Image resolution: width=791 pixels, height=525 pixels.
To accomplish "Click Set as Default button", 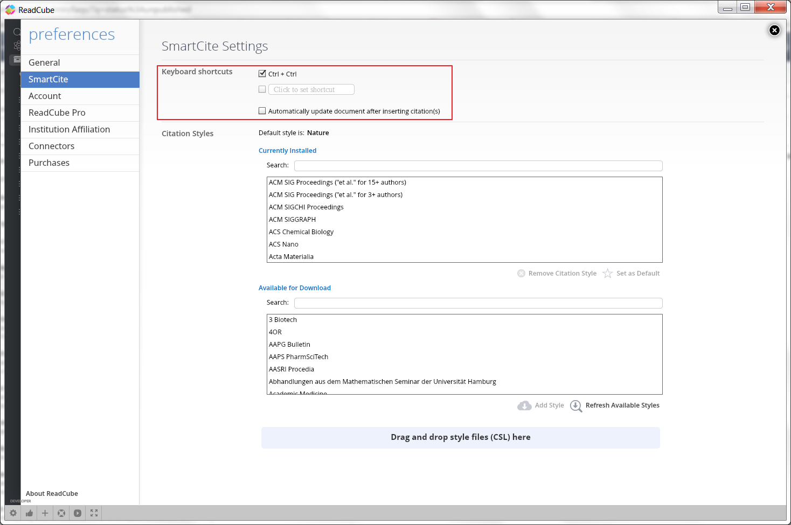I will click(x=631, y=274).
